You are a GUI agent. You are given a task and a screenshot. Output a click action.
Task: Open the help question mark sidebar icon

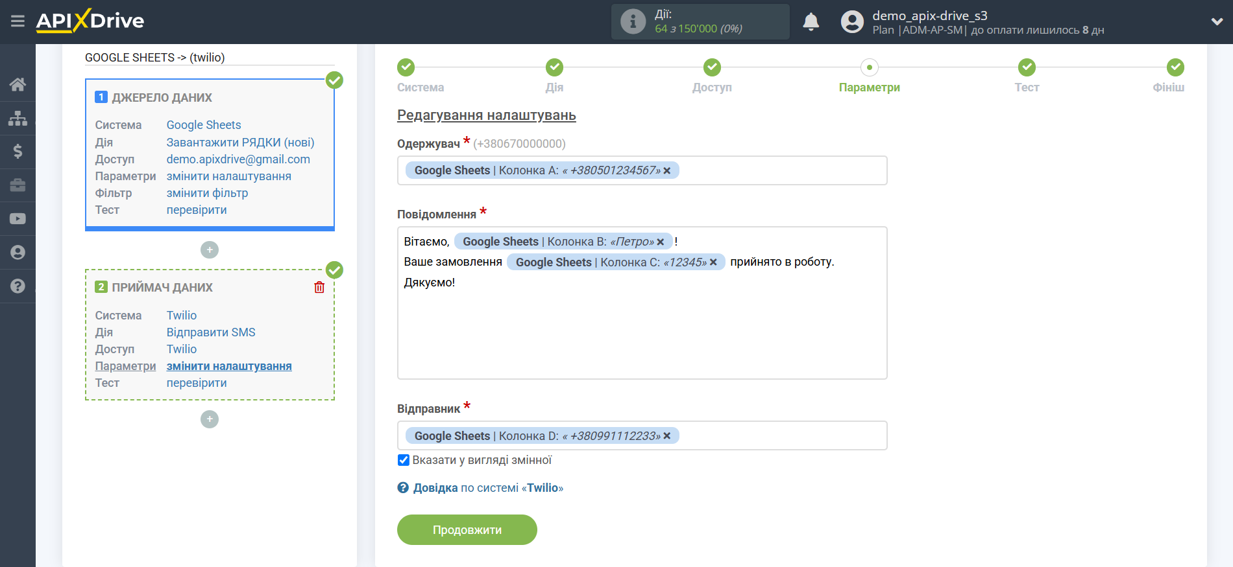pyautogui.click(x=18, y=286)
